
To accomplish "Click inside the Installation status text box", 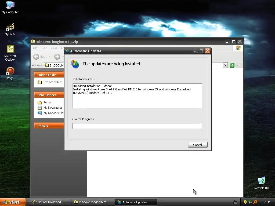I will pos(137,96).
